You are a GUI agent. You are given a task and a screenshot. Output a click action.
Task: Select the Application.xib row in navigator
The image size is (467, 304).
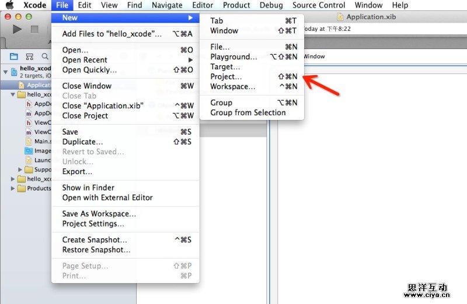click(26, 85)
